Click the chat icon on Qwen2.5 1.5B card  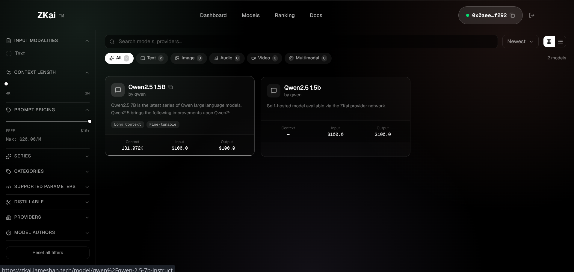[118, 90]
